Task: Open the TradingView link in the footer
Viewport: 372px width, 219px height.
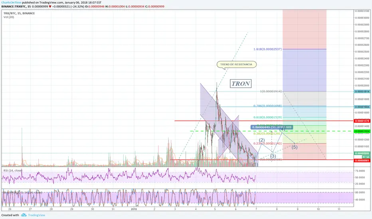Action: point(37,215)
